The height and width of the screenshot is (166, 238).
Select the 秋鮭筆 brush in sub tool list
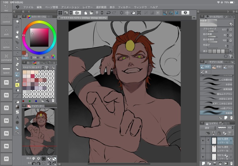pos(217,113)
